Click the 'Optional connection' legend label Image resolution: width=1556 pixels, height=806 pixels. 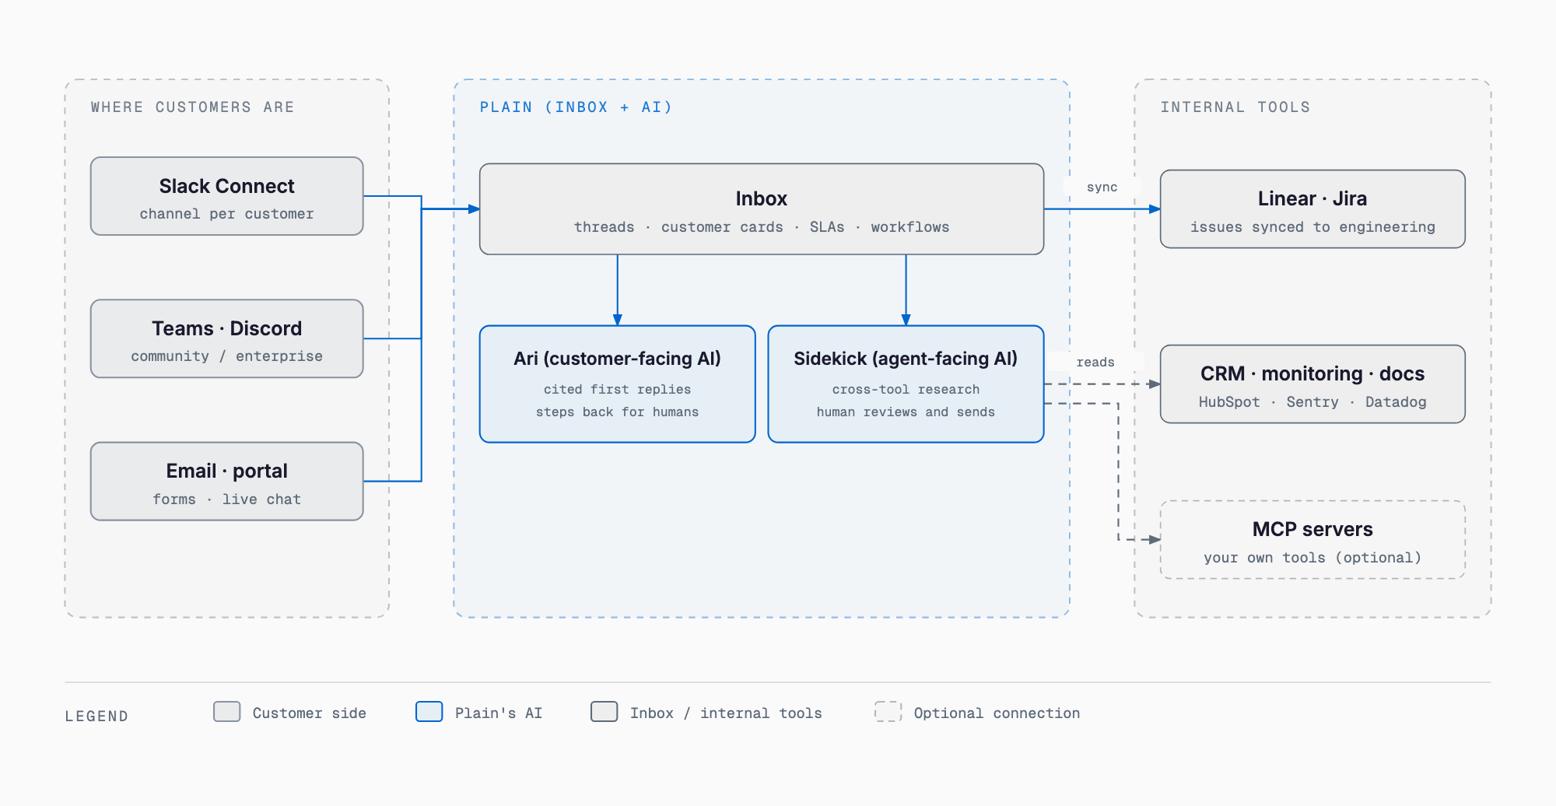pos(997,713)
